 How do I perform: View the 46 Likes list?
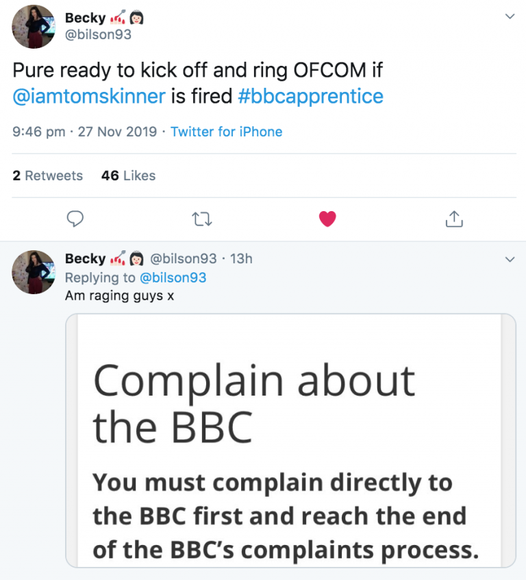tap(128, 176)
